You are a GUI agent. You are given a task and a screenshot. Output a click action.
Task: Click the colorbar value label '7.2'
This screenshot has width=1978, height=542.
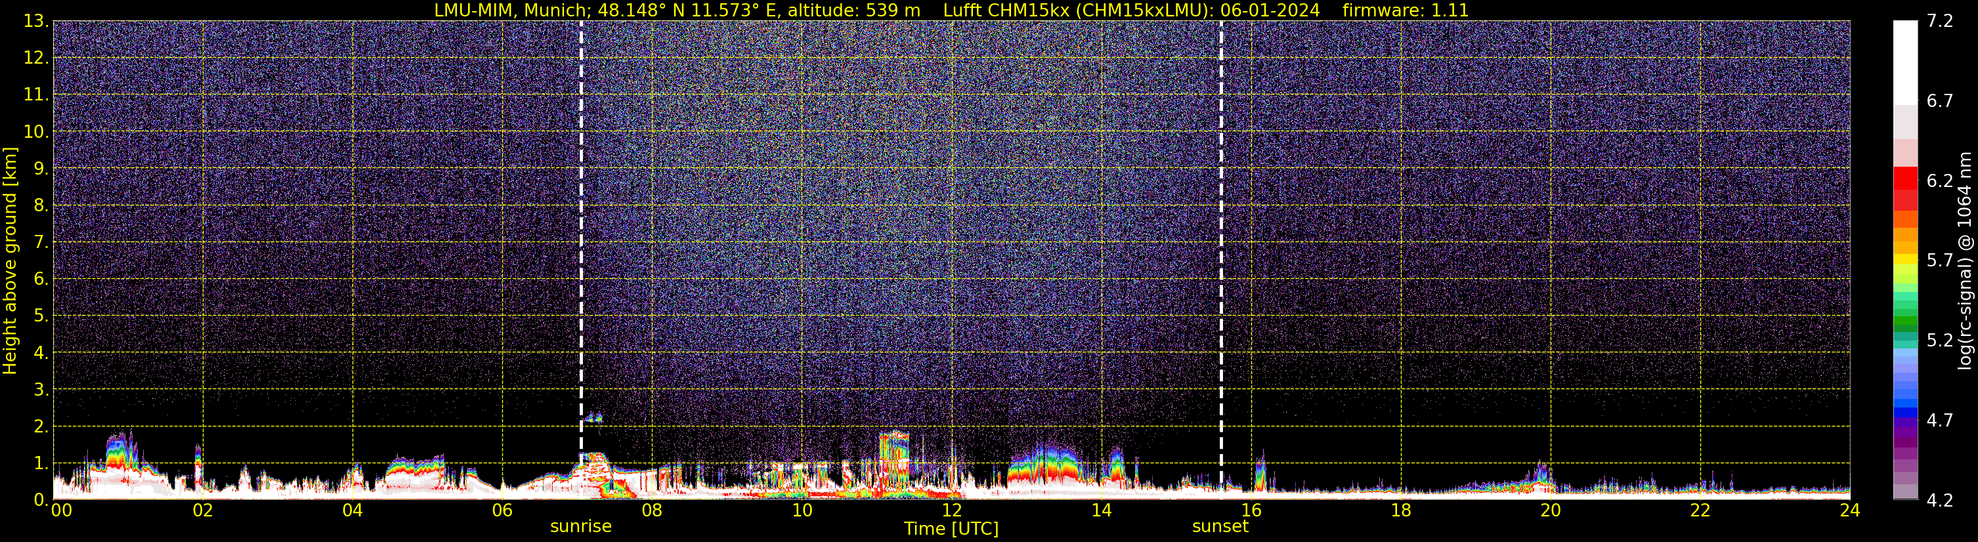tap(1940, 21)
